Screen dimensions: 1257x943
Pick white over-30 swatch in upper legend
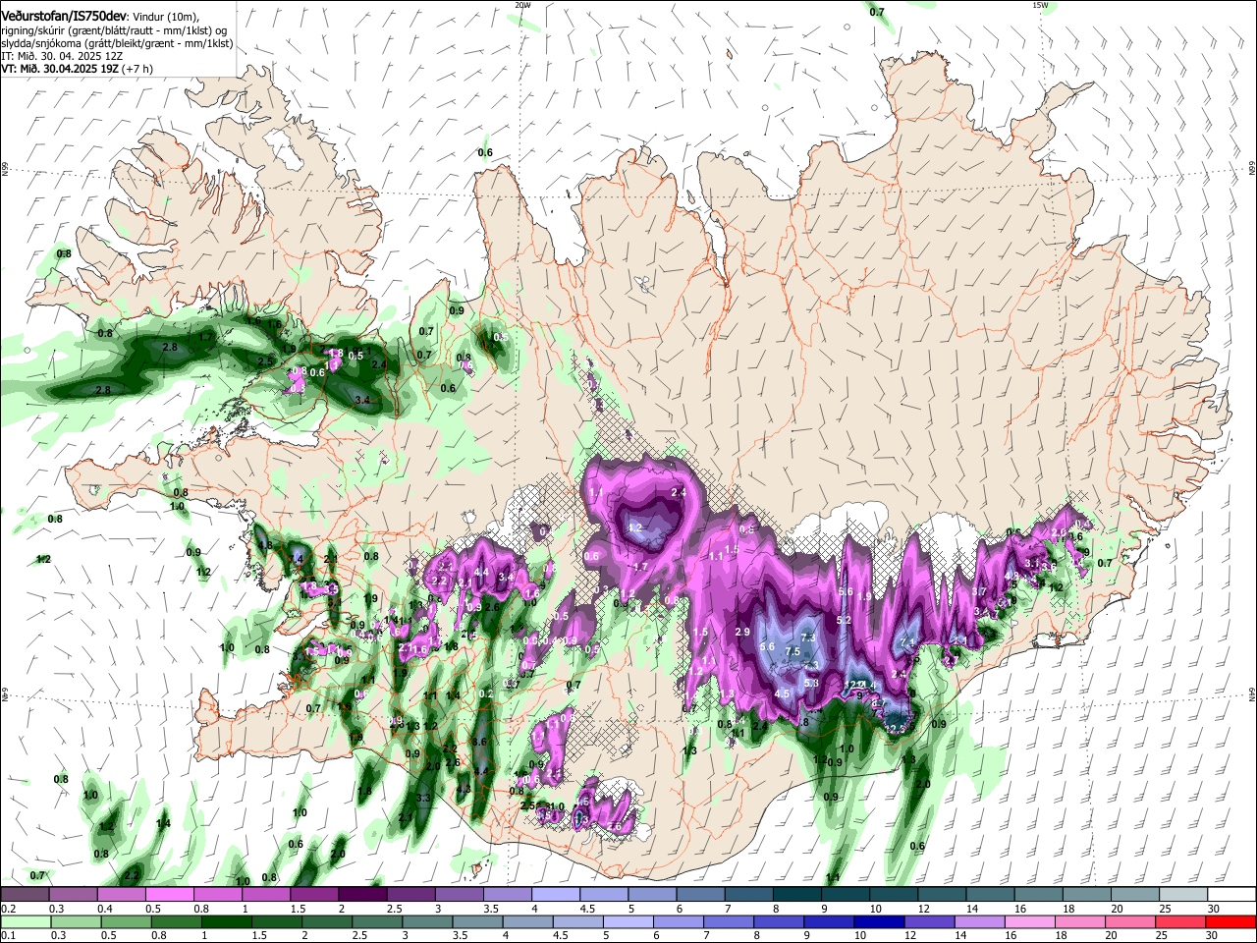pyautogui.click(x=1230, y=895)
